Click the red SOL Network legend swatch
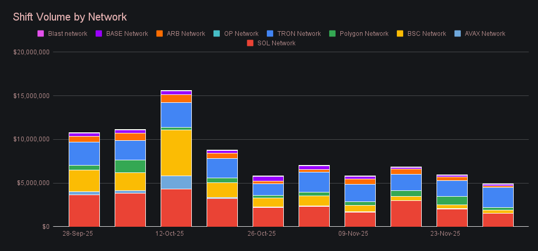The height and width of the screenshot is (251, 538). [x=250, y=43]
